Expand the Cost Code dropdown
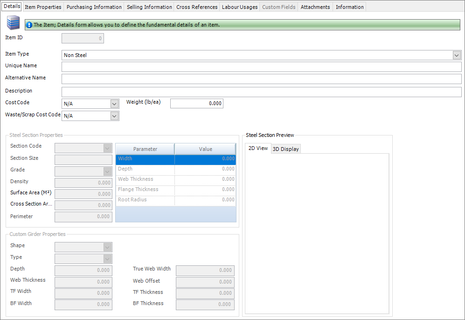 [x=114, y=104]
